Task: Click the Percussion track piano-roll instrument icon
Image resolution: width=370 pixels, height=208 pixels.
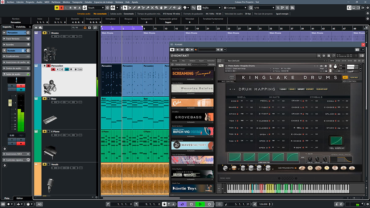Action: click(67, 69)
